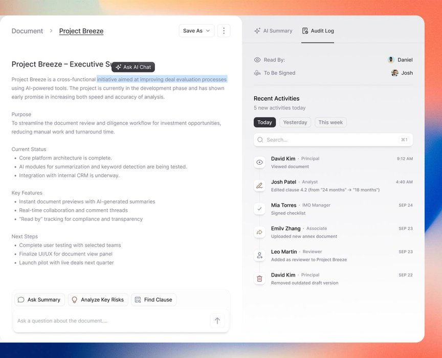The width and height of the screenshot is (442, 358).
Task: Click the pen icon for Josh Patel edit
Action: pyautogui.click(x=259, y=186)
